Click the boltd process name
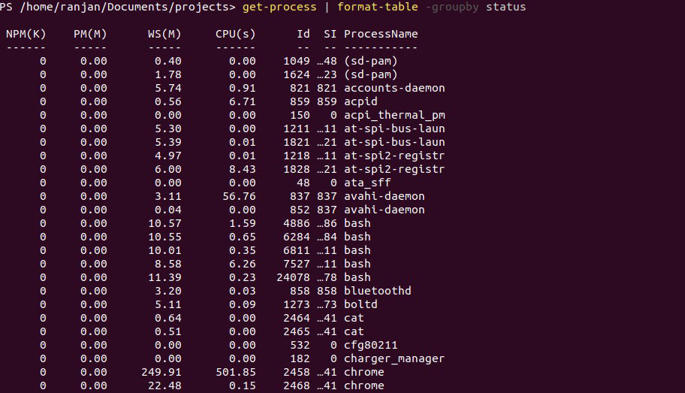The image size is (685, 393). point(361,304)
